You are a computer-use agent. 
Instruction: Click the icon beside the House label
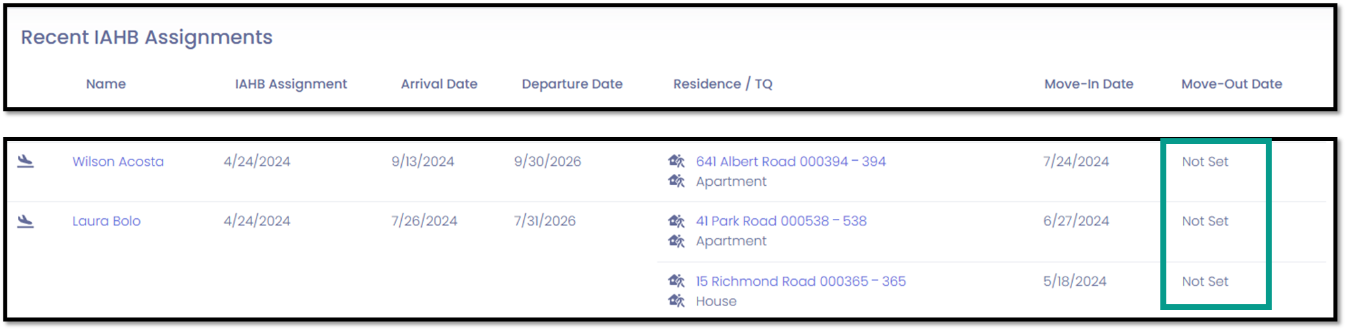(676, 300)
